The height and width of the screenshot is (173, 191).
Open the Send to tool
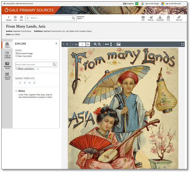pos(151,18)
